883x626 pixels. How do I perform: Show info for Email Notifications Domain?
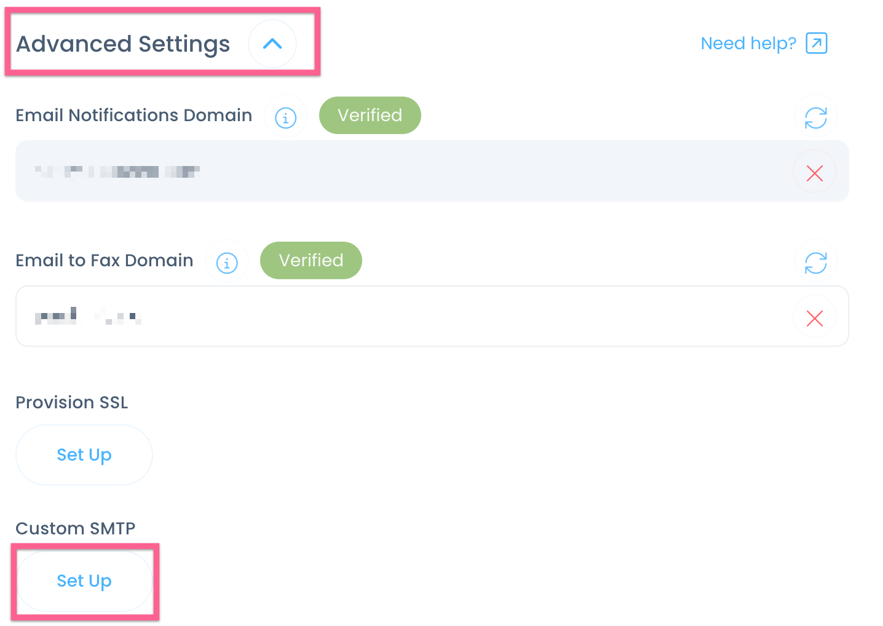(x=286, y=117)
